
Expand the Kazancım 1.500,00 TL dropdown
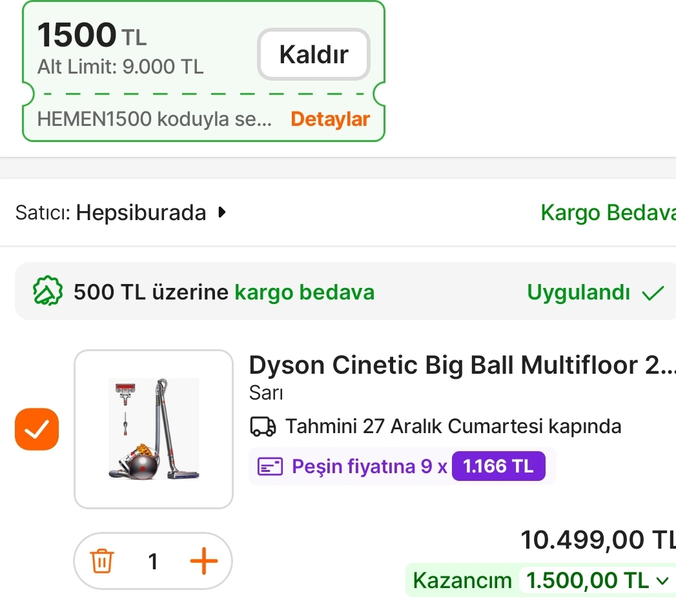coord(662,580)
